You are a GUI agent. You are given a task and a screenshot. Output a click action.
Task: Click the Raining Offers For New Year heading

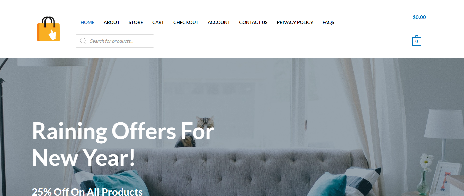coord(123,144)
